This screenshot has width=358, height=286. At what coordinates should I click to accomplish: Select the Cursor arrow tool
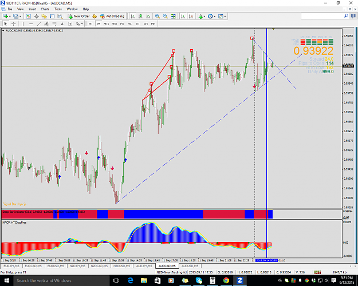pyautogui.click(x=6, y=23)
